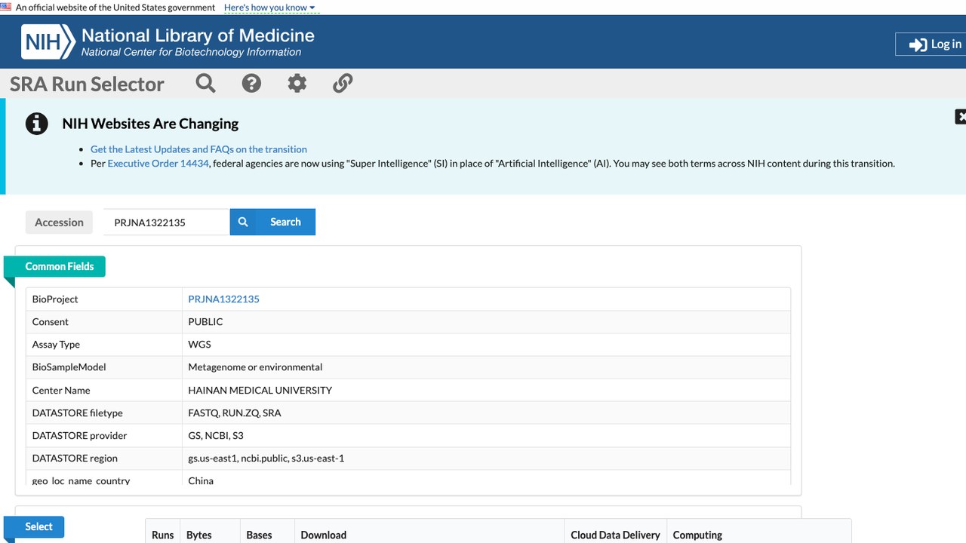Open the search magnifier icon in toolbar
Screen dimensions: 966x543
205,83
